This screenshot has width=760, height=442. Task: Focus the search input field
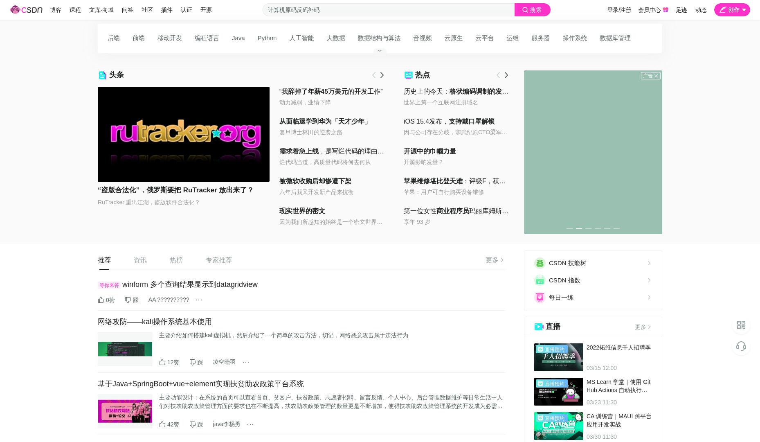click(389, 10)
